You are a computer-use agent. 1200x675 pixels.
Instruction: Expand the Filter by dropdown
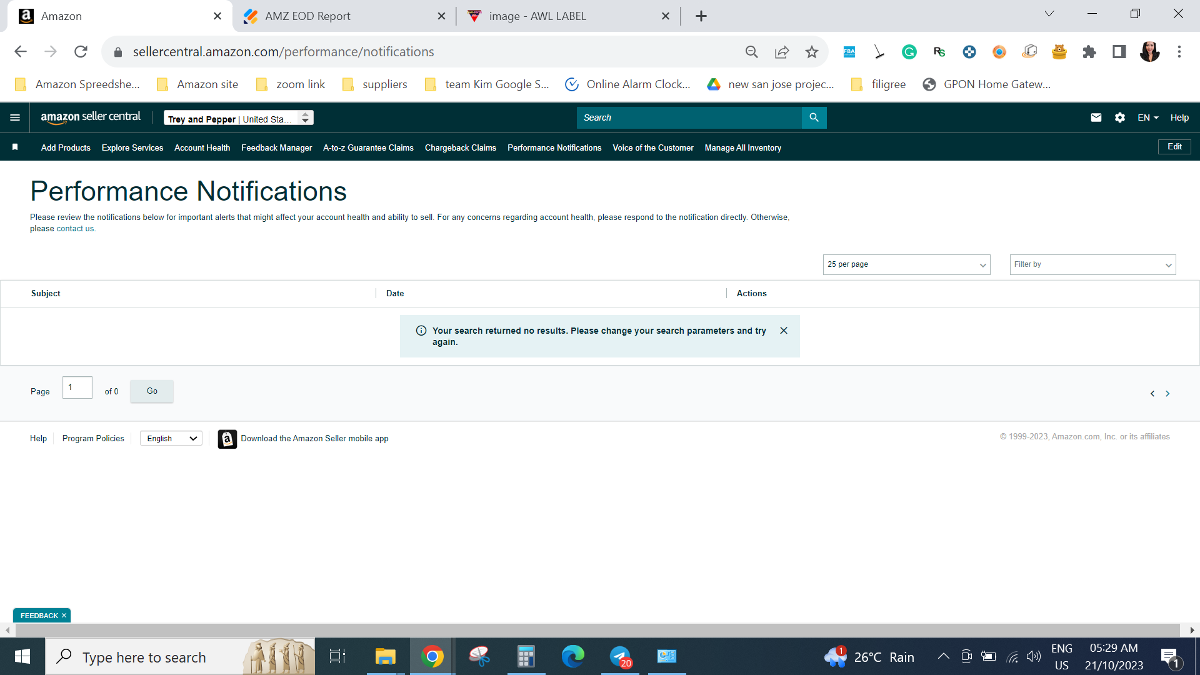coord(1092,264)
